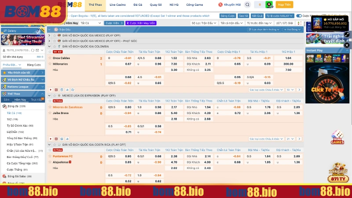
Task: Favorite Jaiba Brava team with star
Action: click(x=50, y=113)
